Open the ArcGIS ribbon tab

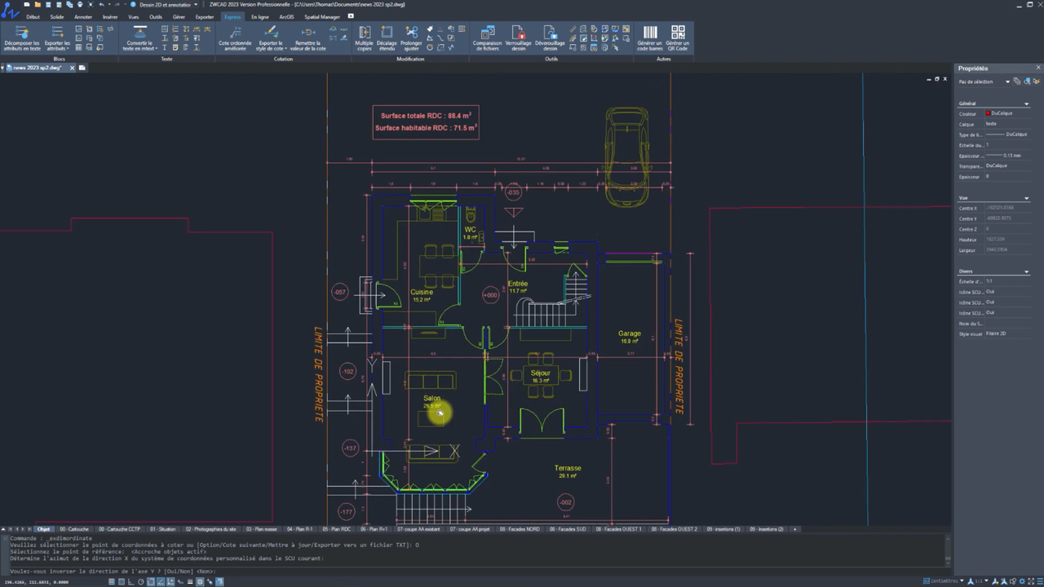pyautogui.click(x=286, y=16)
